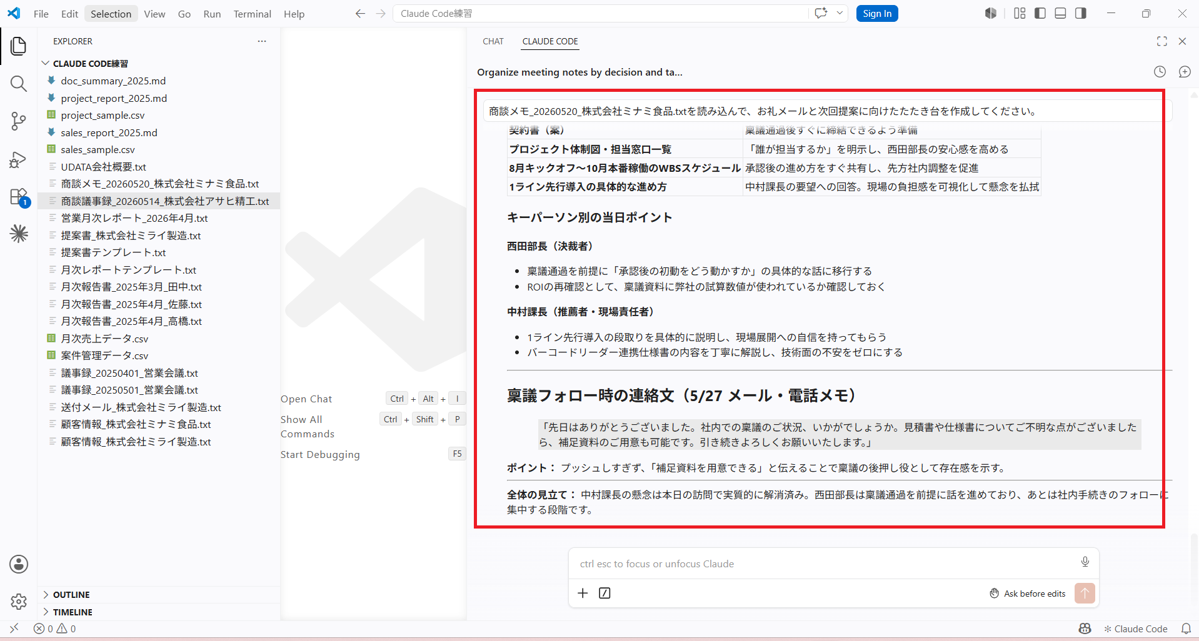Click the Explorer more actions ellipsis
This screenshot has width=1199, height=641.
point(262,41)
